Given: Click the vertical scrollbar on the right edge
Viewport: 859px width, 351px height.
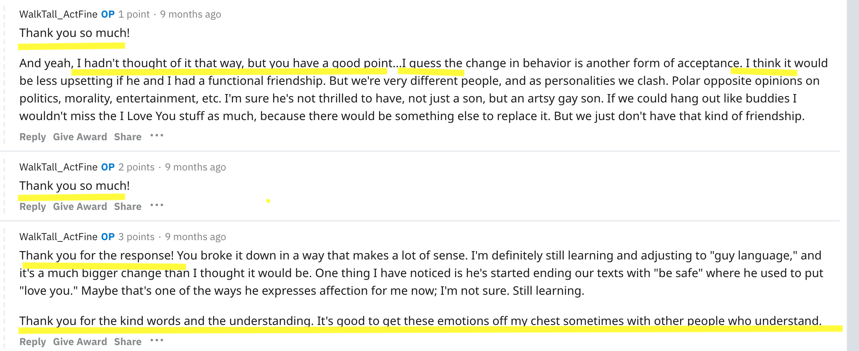Looking at the screenshot, I should 853,175.
